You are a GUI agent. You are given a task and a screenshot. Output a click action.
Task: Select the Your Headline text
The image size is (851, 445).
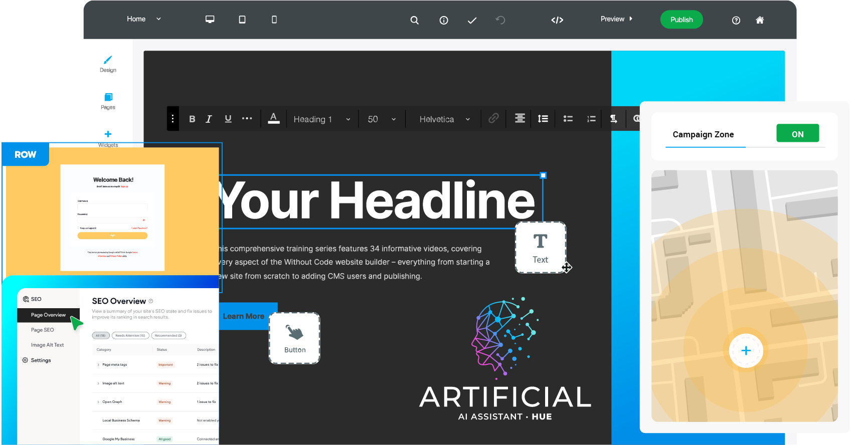[x=377, y=200]
